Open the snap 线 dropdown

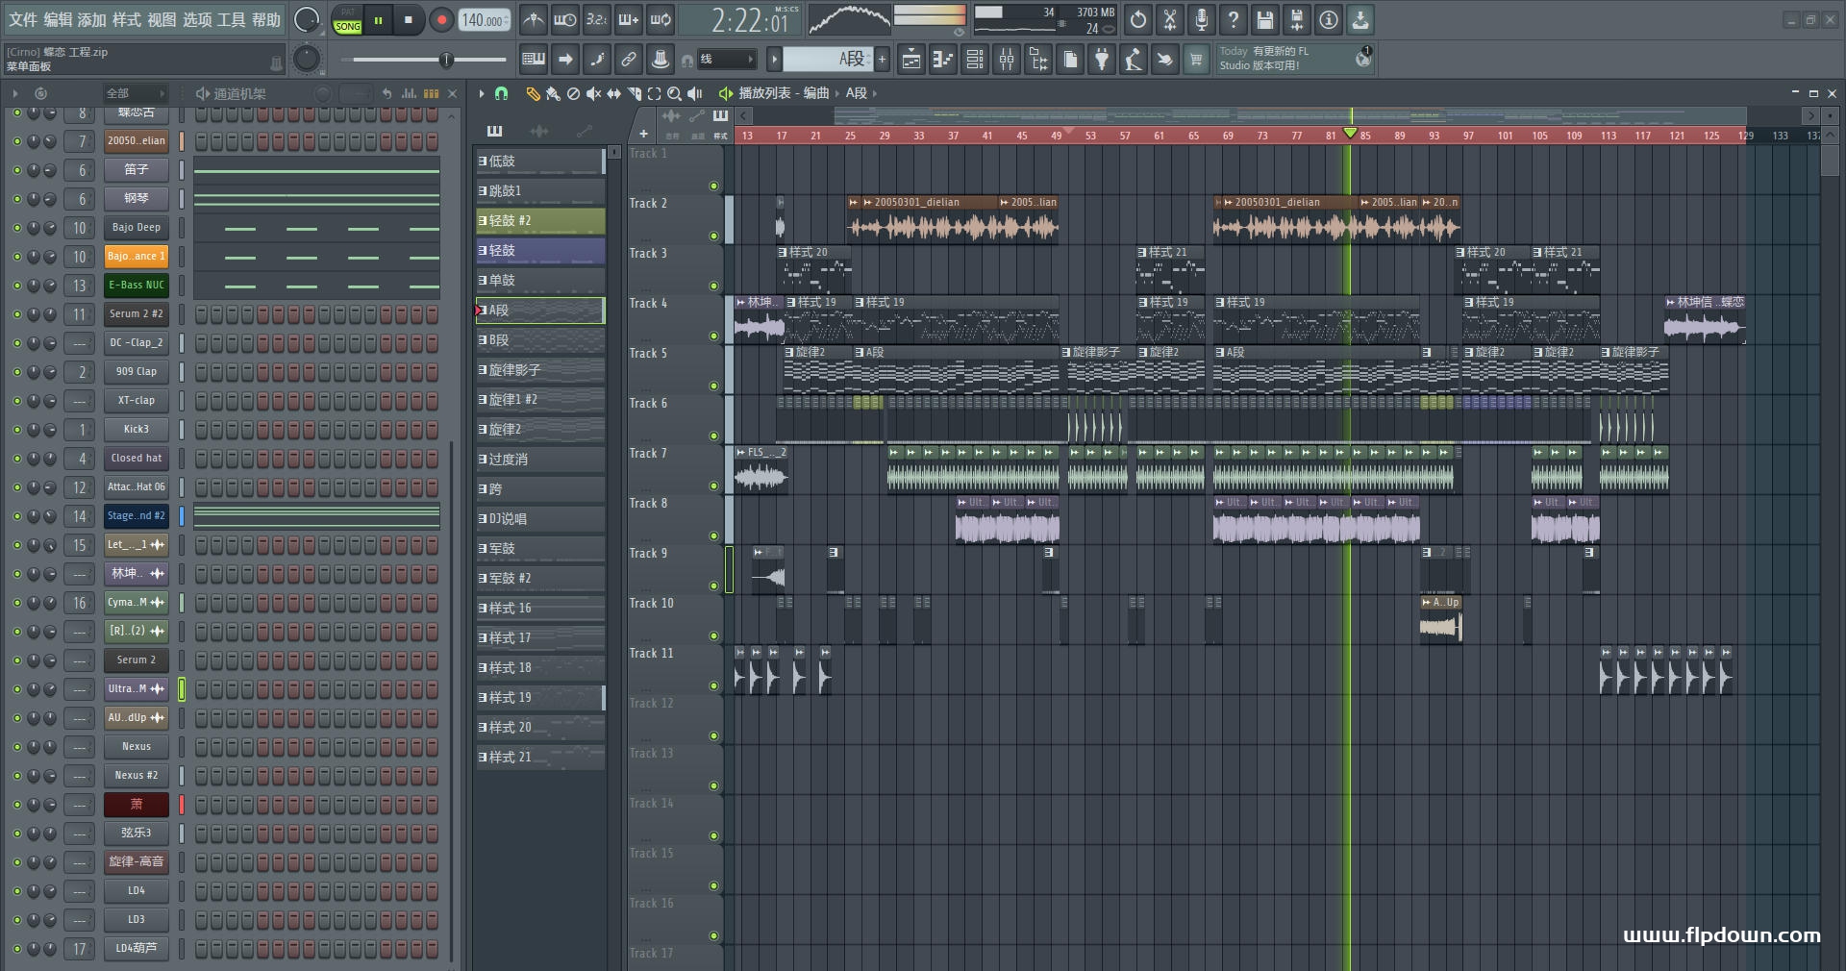click(x=726, y=60)
